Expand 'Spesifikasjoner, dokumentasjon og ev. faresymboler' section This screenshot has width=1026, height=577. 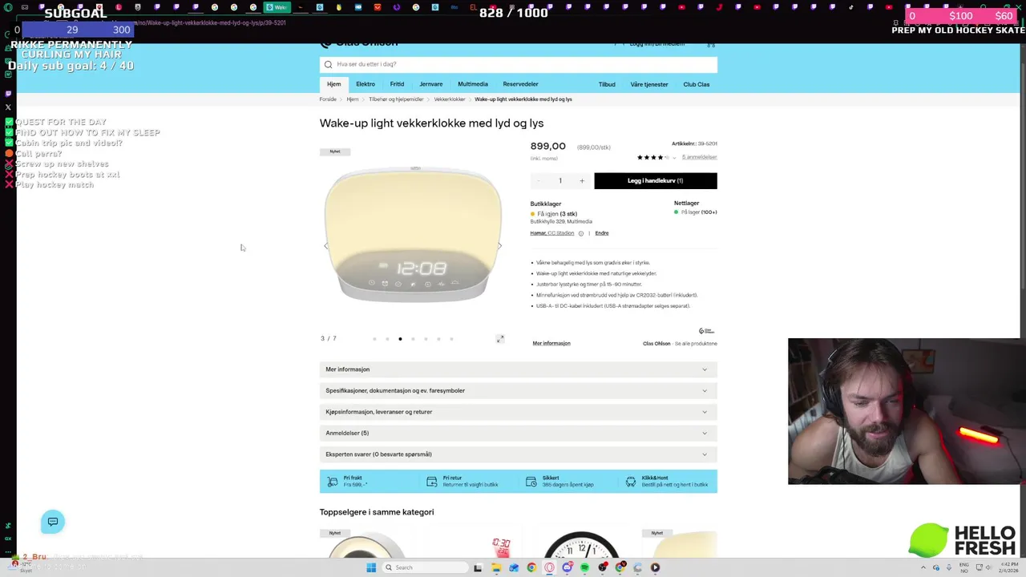point(518,391)
